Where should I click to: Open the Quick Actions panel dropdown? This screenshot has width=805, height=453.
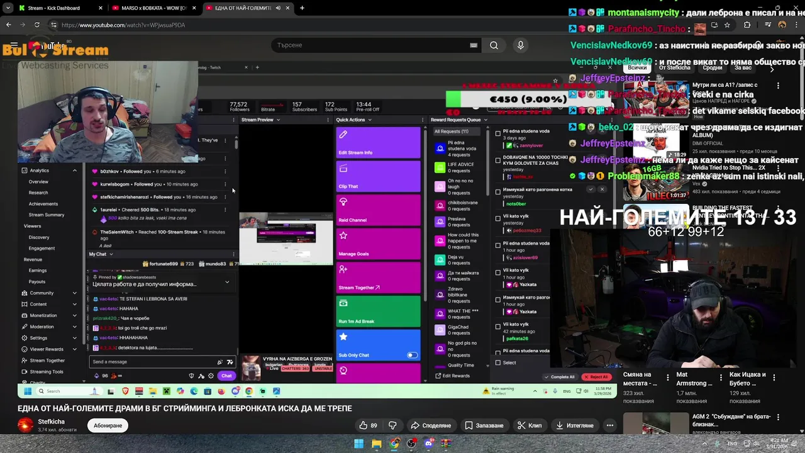click(369, 120)
